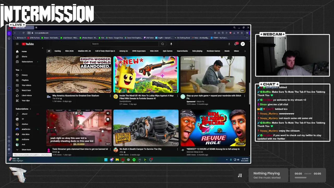
Task: Click the heart icon in address bar
Action: pyautogui.click(x=230, y=33)
